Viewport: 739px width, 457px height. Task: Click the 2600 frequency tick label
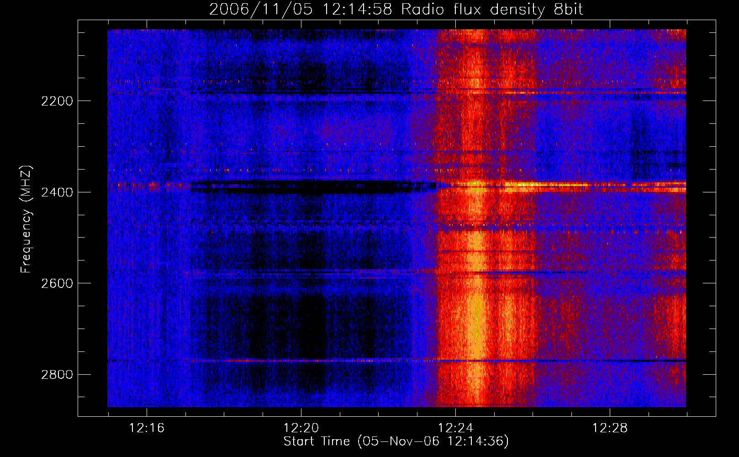[x=57, y=283]
